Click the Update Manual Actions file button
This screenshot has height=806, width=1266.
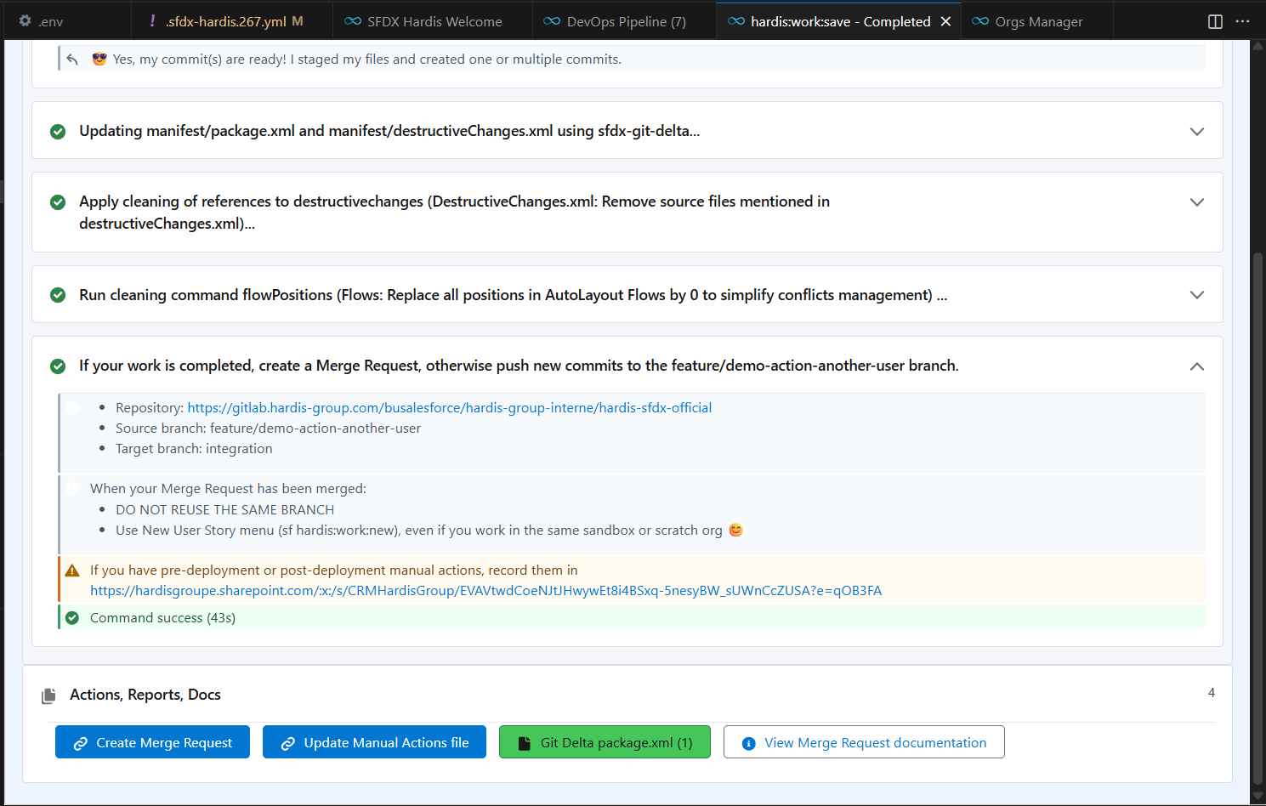click(374, 742)
